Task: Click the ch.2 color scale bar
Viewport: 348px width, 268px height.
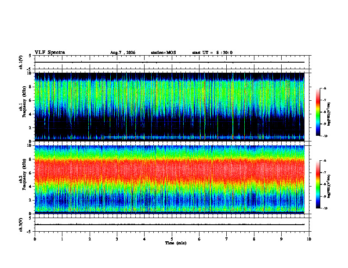Action: tap(318, 184)
